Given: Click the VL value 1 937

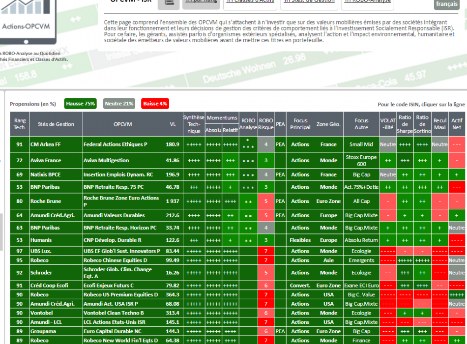Looking at the screenshot, I should pos(173,201).
